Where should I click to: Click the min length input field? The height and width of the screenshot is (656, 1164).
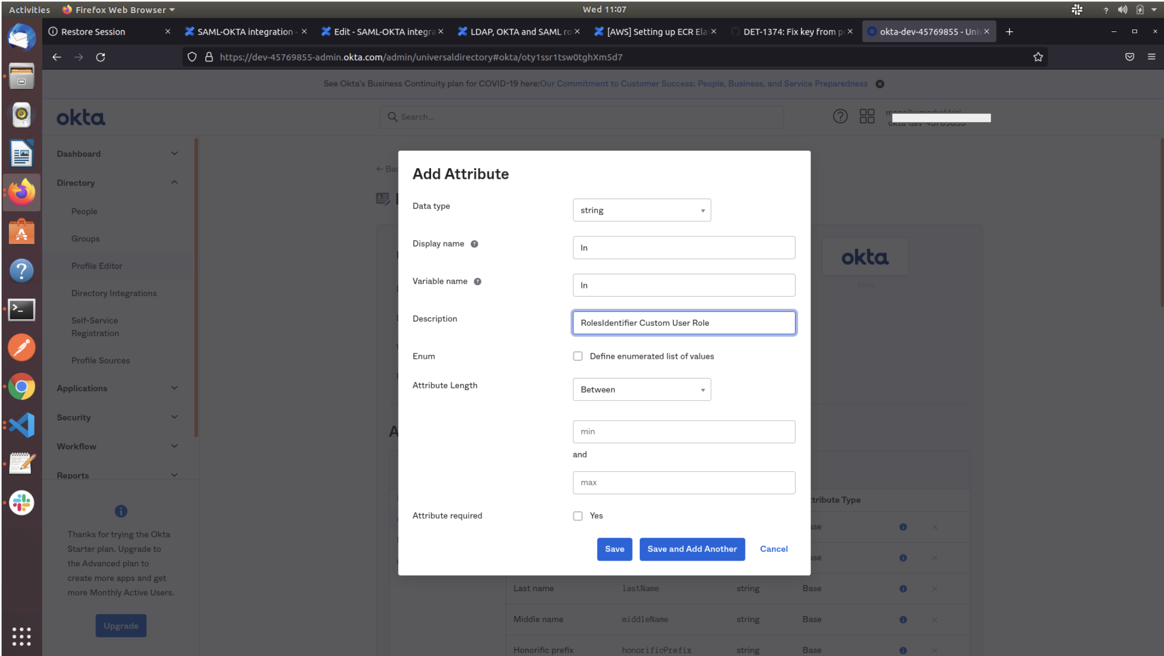(684, 432)
